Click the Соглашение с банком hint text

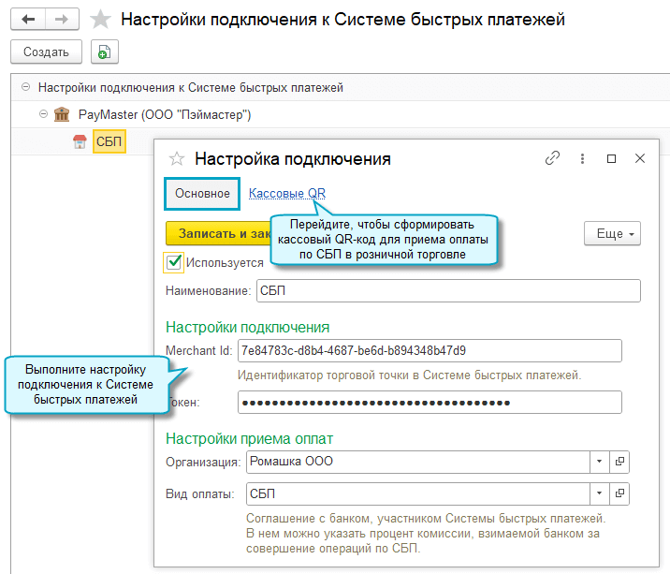coord(426,533)
